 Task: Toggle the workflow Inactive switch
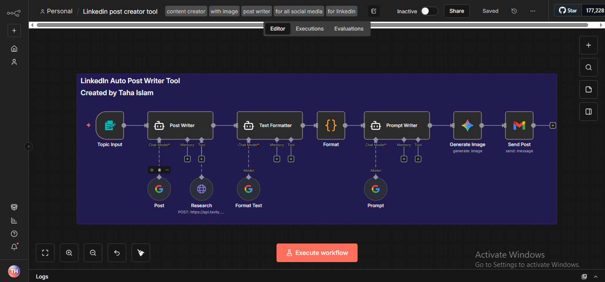point(429,11)
